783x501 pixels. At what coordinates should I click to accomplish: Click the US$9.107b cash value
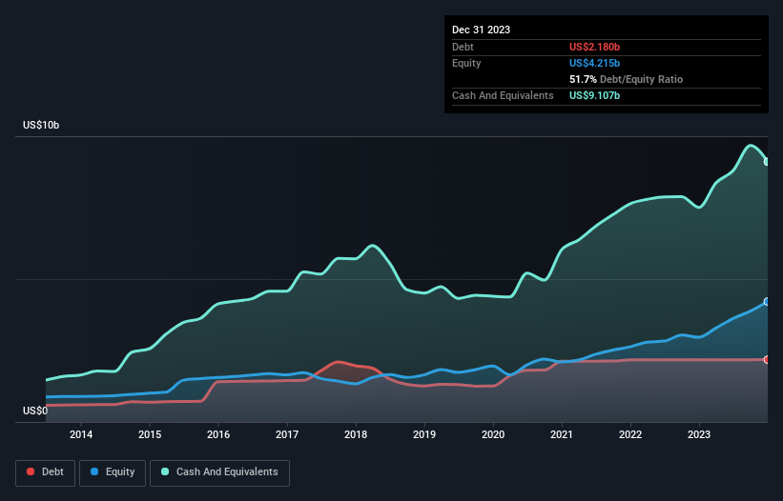pyautogui.click(x=594, y=95)
